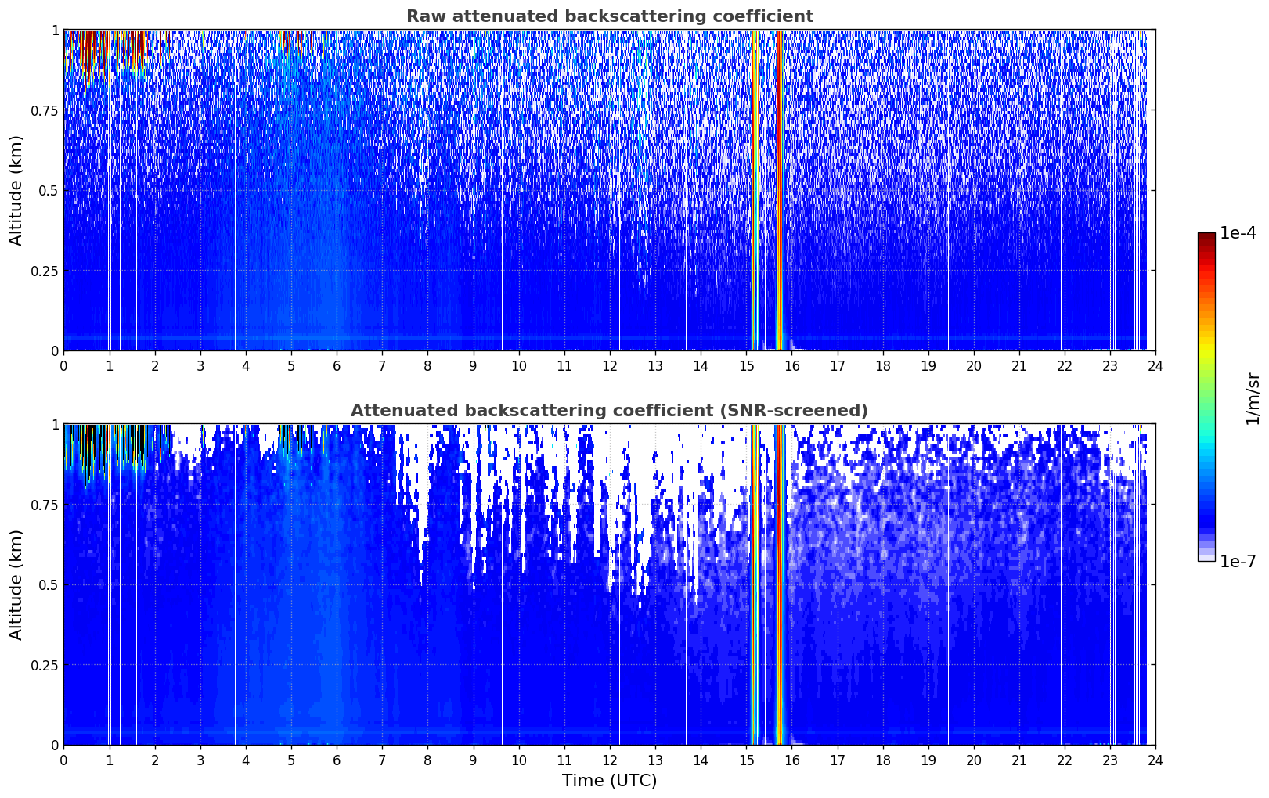
Task: Click the 0.5 altitude tick, top plot
Action: pos(49,191)
